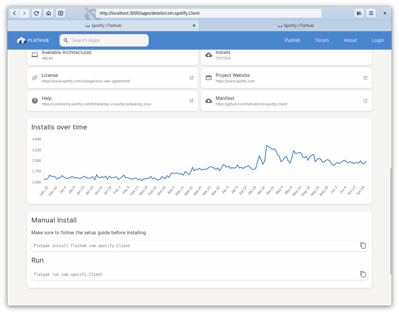Click the '4,000' y-axis label

click(37, 139)
